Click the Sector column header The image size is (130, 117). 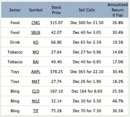(15, 10)
